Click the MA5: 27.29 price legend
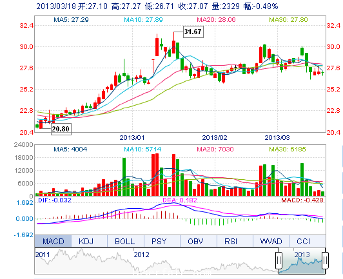343x279 pixels. click(71, 20)
